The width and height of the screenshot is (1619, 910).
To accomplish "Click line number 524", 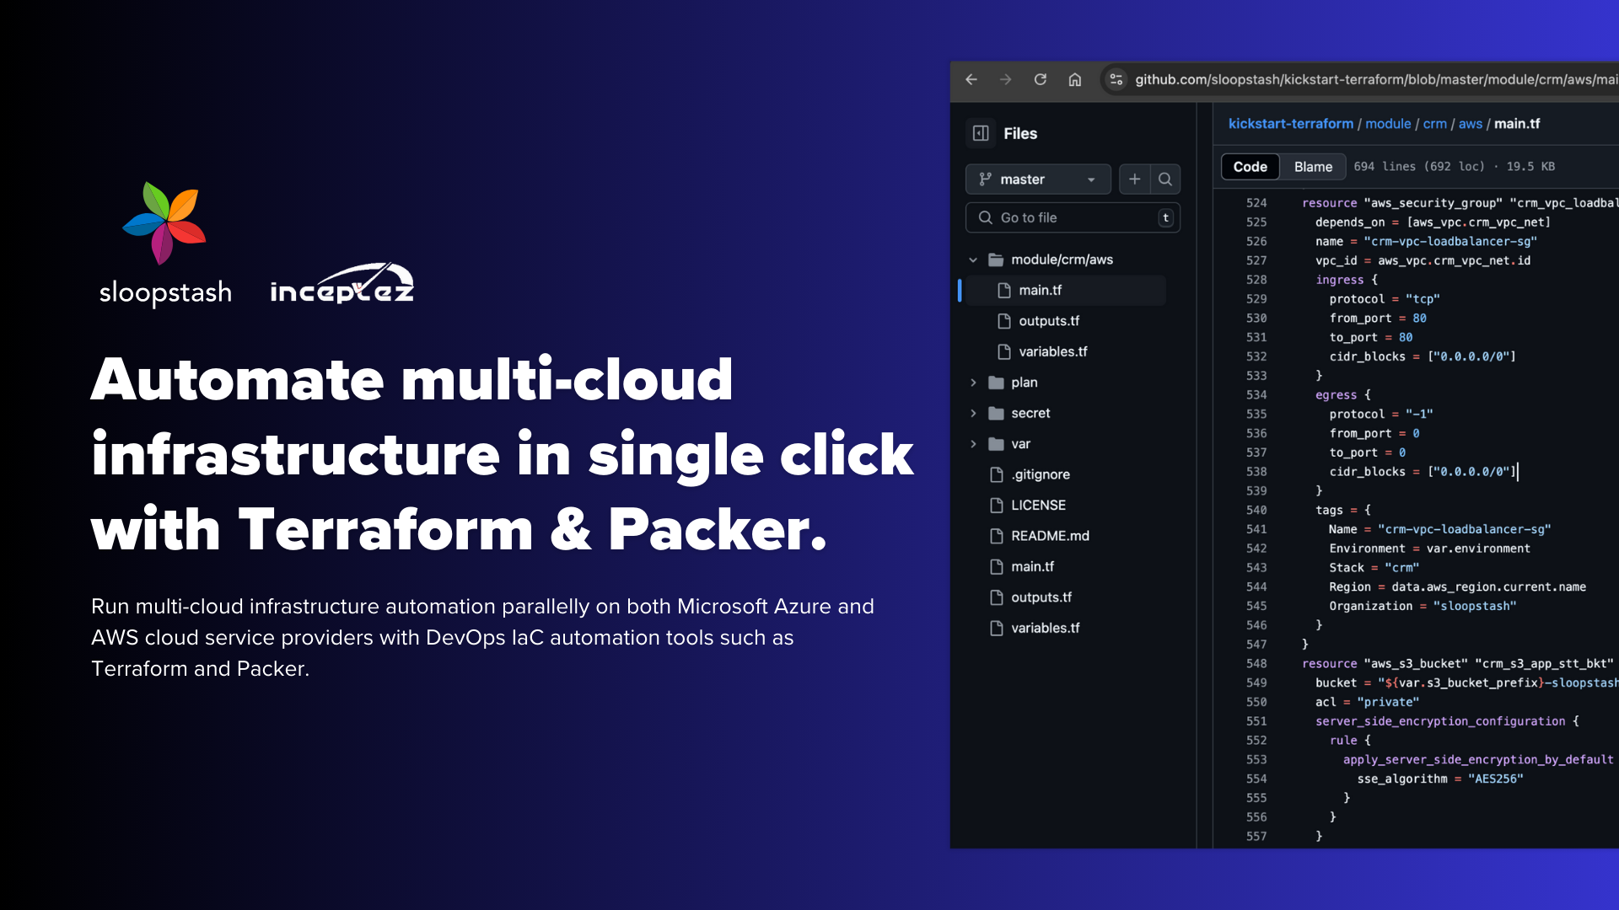I will 1256,203.
